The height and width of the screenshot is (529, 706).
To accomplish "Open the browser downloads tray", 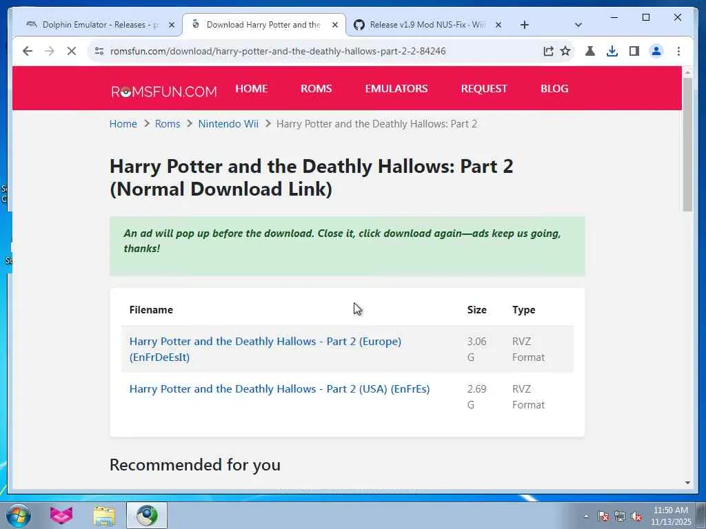I will point(612,51).
